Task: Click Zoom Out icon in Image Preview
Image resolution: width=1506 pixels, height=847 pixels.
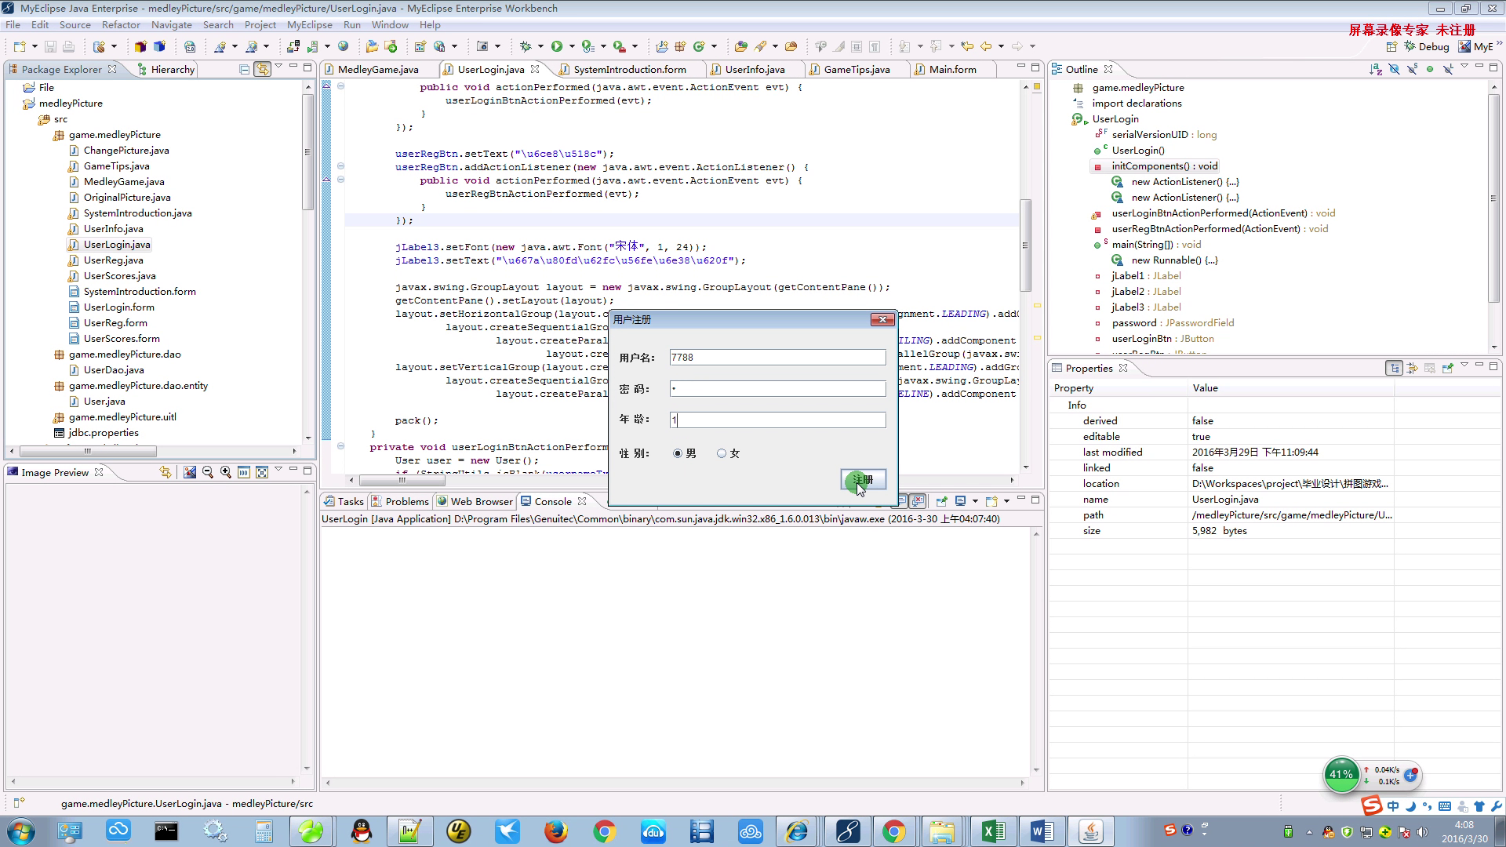Action: point(208,472)
